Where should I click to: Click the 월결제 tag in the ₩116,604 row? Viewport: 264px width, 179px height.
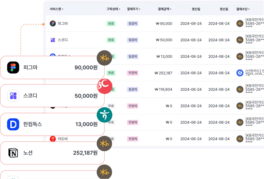[133, 89]
